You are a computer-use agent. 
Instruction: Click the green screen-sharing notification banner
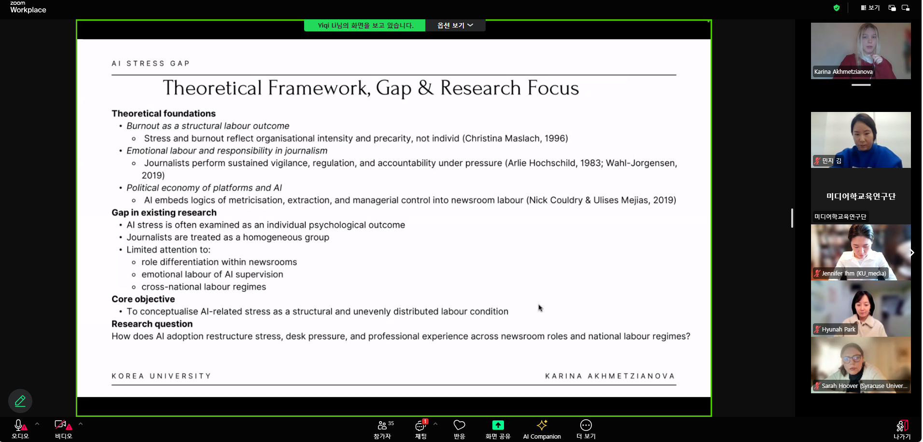coord(365,26)
